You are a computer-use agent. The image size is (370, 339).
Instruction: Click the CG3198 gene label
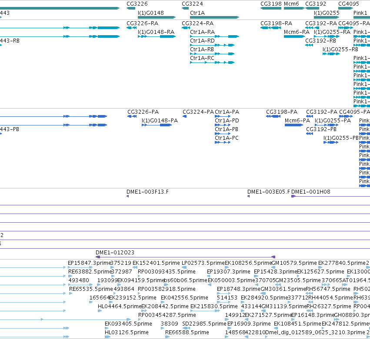click(x=271, y=4)
